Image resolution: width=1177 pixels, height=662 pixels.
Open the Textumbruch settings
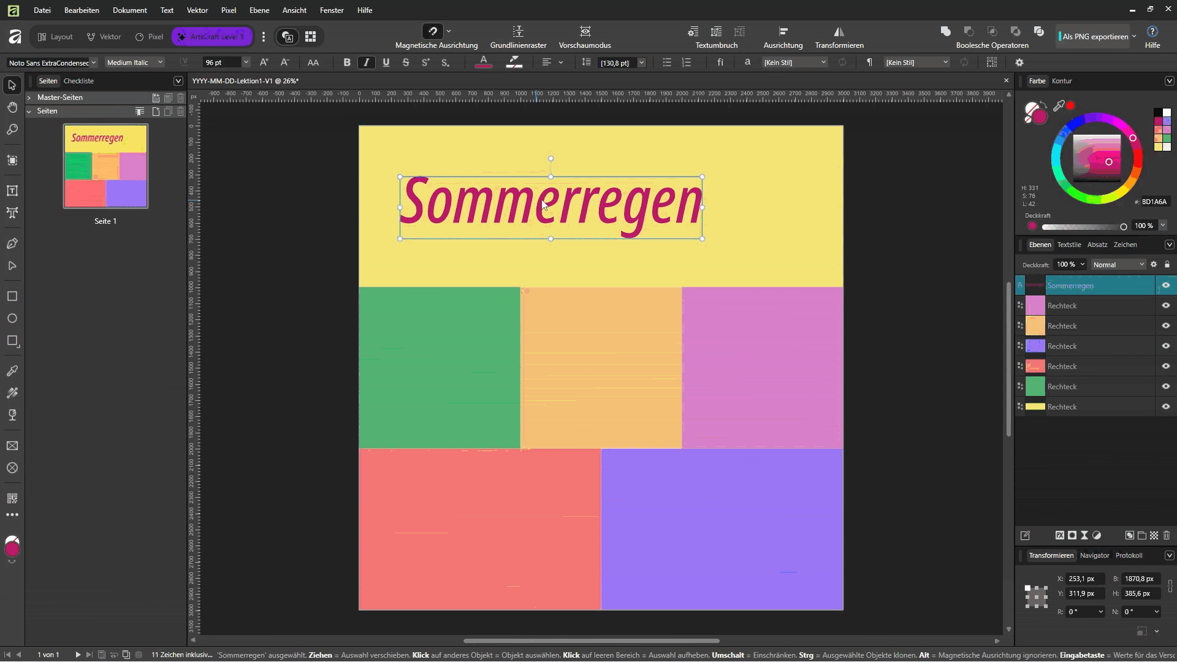(716, 37)
